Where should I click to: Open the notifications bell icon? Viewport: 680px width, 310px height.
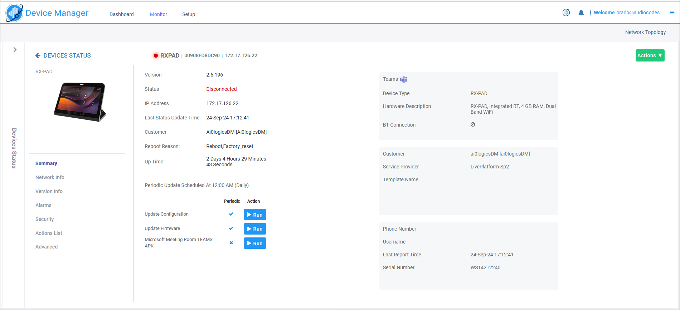[581, 13]
